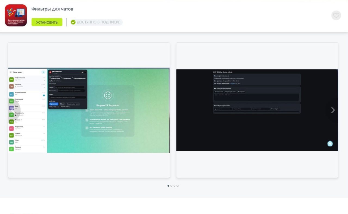348x214 pixels.
Task: Click the hexagon Битрикс24 Задачи AI icon
Action: (x=108, y=95)
